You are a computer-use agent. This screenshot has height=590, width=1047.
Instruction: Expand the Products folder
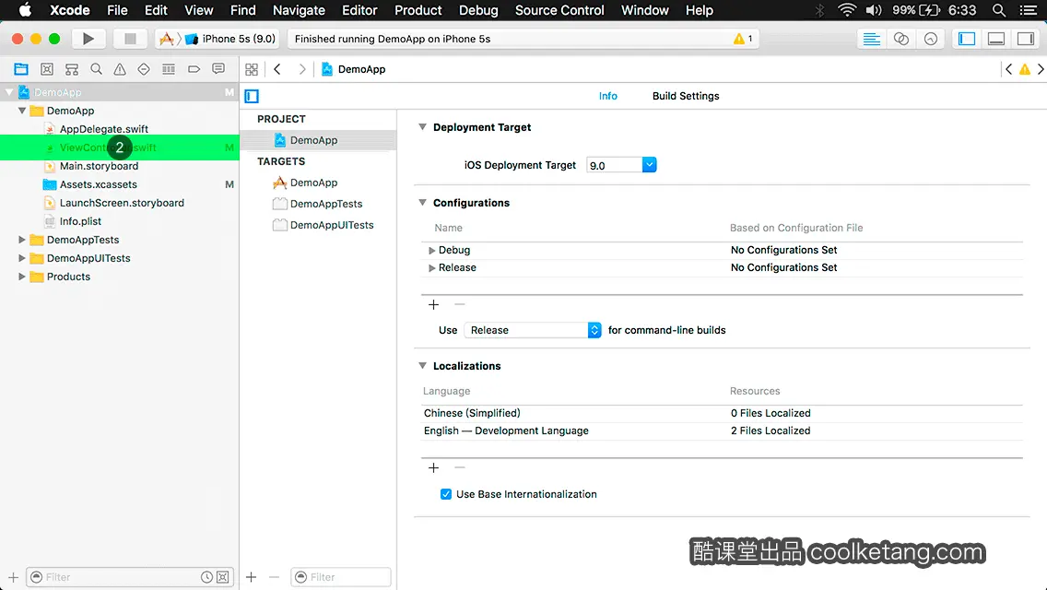[21, 277]
